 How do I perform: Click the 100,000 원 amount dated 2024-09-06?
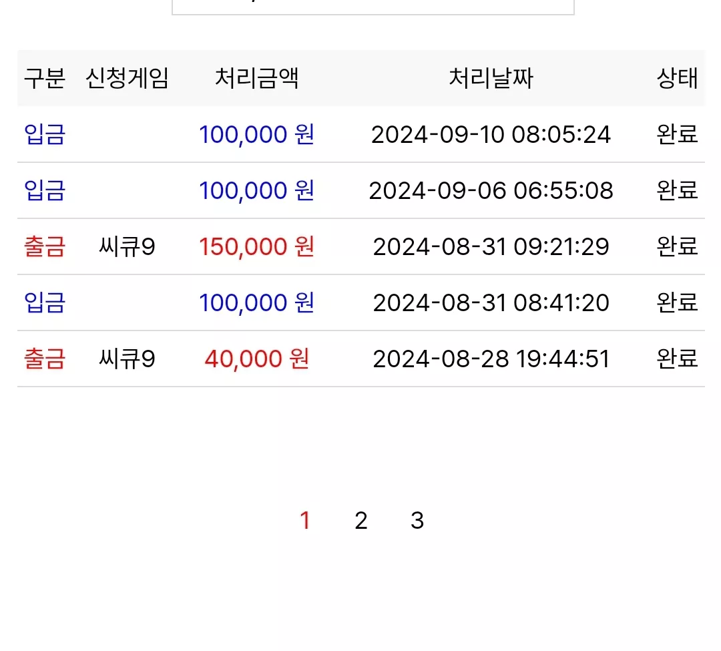tap(256, 190)
